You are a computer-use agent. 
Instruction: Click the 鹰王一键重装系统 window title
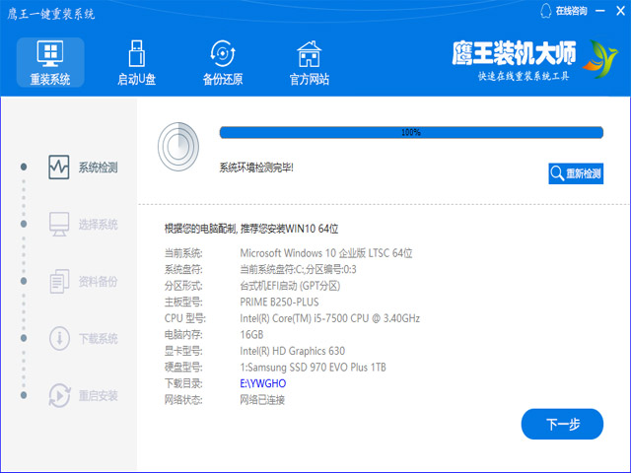pyautogui.click(x=51, y=14)
